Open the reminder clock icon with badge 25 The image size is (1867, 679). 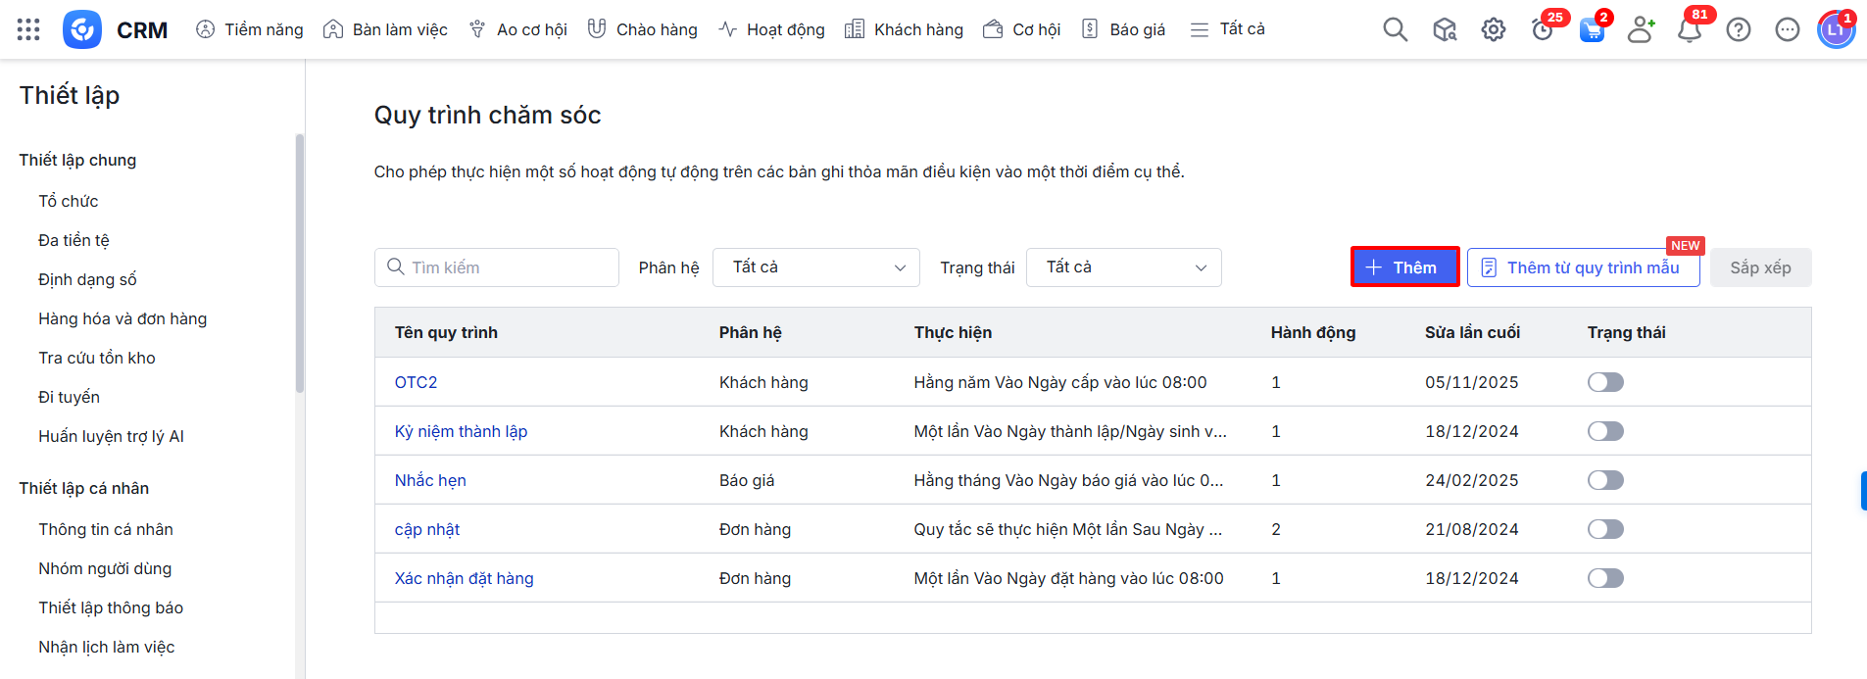pos(1543,30)
